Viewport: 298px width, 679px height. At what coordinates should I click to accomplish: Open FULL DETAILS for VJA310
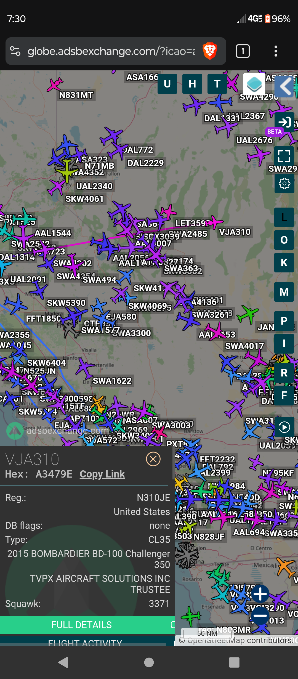point(82,625)
